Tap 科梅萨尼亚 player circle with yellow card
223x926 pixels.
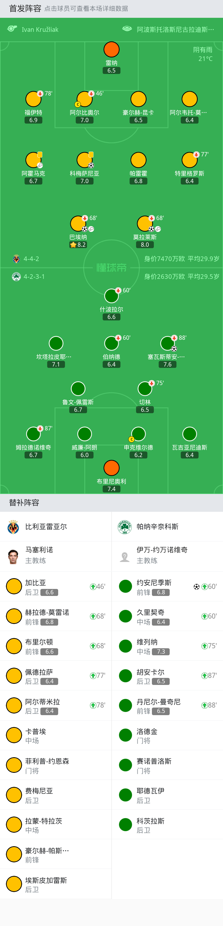(x=84, y=160)
